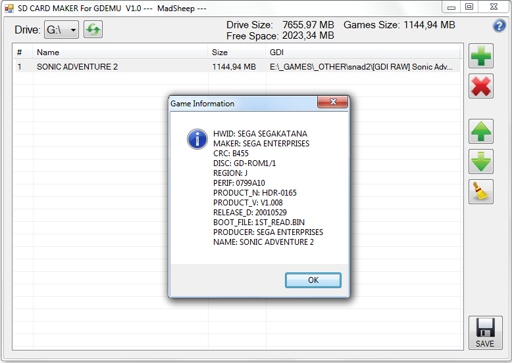512x363 pixels.
Task: Click the HWID: SEGA SEGAKATANA line
Action: pyautogui.click(x=260, y=134)
